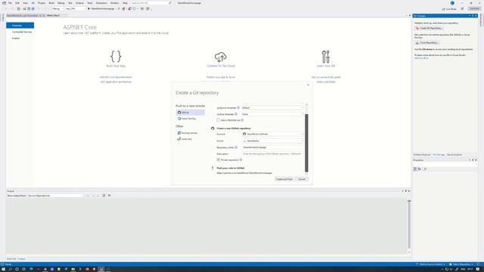
Task: Click the dialog's vertical scrollbar thumb
Action: [306, 143]
